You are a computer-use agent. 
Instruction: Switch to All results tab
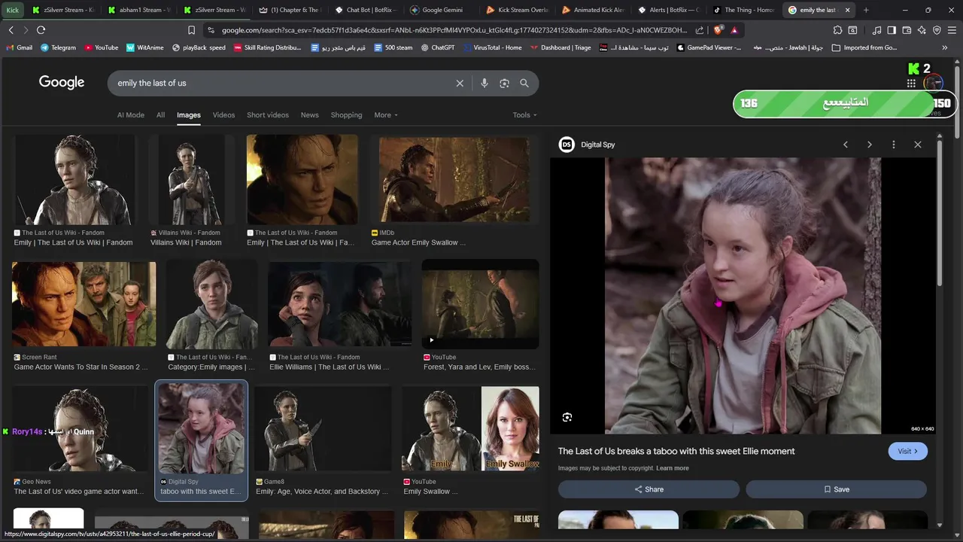160,115
